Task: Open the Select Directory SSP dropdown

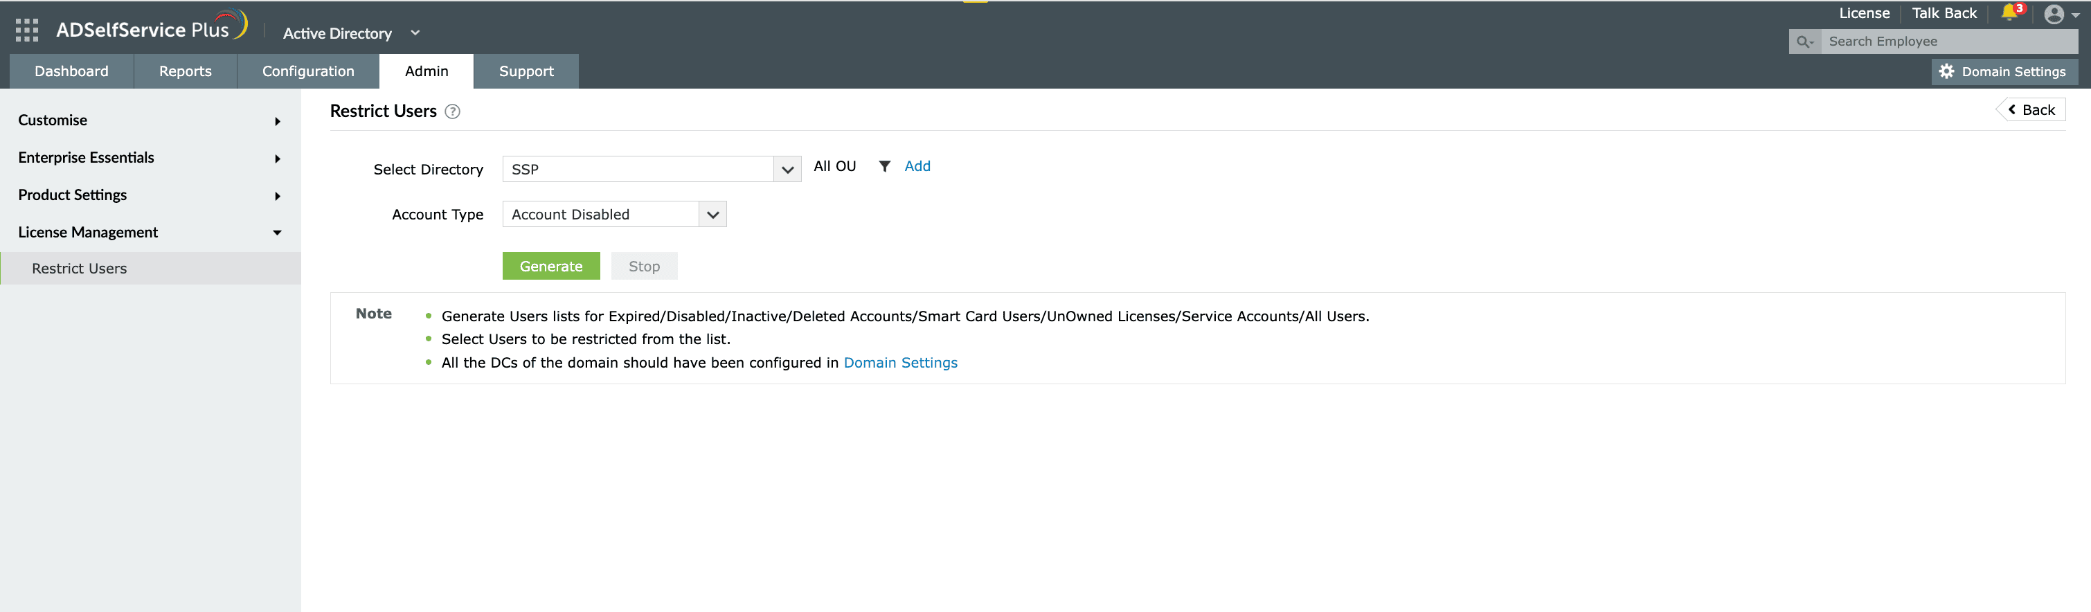Action: (x=652, y=169)
